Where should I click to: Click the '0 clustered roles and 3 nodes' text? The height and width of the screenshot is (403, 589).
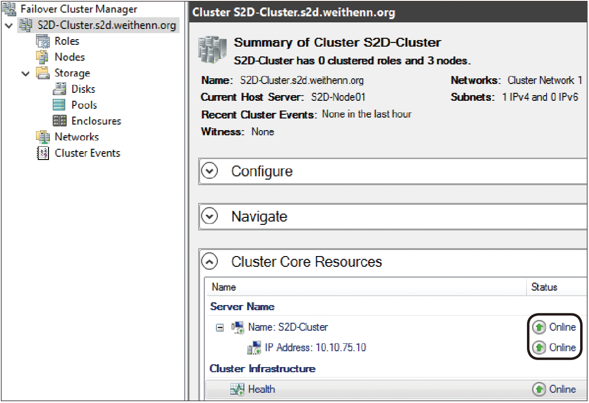click(395, 61)
